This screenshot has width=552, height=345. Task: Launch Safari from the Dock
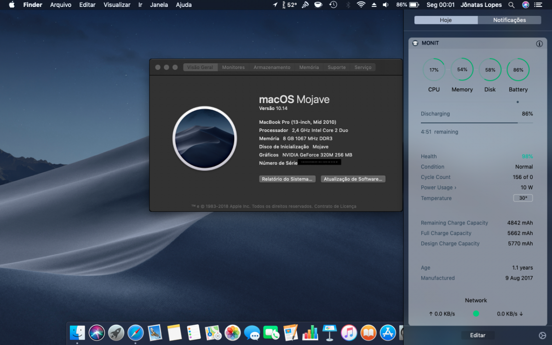coord(136,332)
